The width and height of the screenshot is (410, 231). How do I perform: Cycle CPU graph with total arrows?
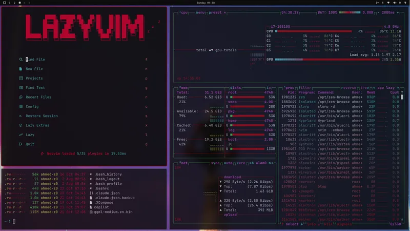(x=211, y=50)
